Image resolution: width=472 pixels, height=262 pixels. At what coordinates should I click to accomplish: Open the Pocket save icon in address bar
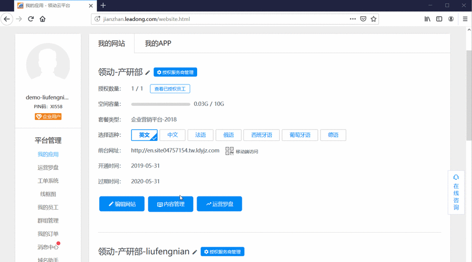(363, 19)
